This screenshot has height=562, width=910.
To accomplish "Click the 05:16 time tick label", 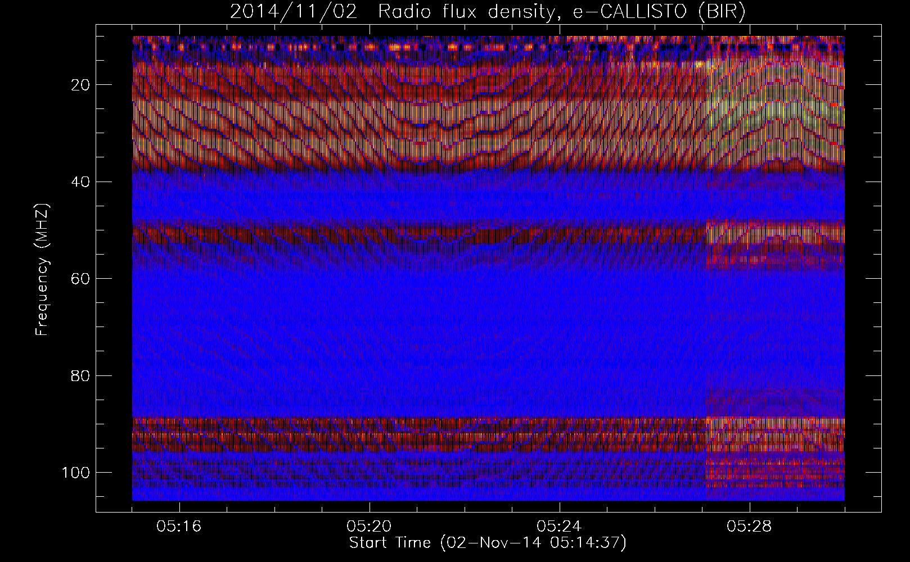I will coord(179,527).
